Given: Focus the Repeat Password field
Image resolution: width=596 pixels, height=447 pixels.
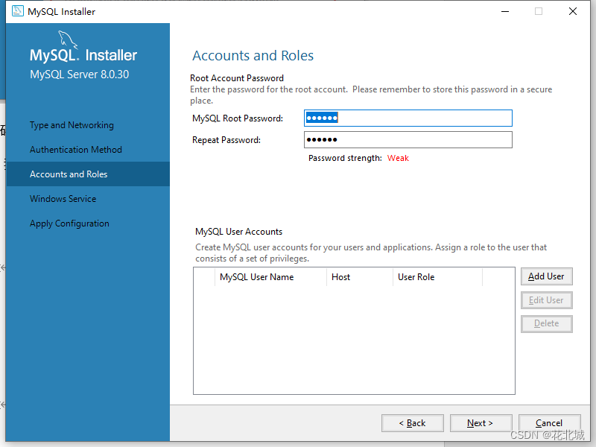Looking at the screenshot, I should [408, 140].
